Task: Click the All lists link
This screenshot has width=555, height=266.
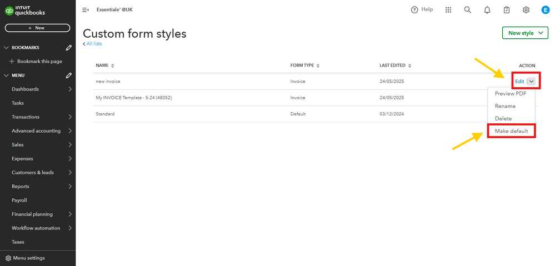Action: (x=92, y=44)
